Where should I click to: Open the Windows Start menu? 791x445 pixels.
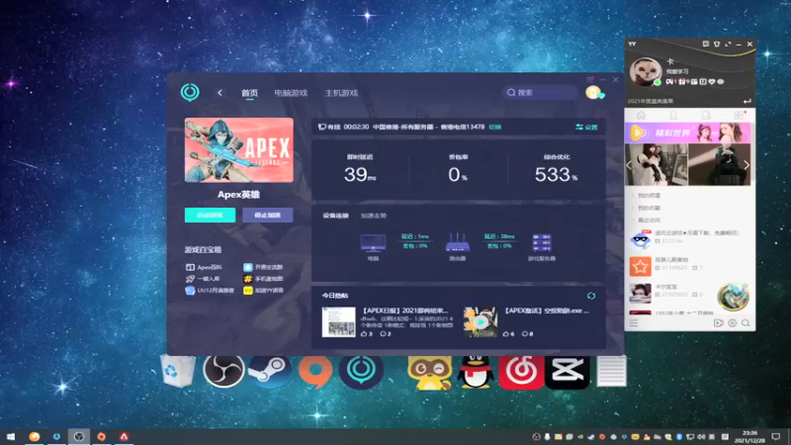(x=11, y=436)
